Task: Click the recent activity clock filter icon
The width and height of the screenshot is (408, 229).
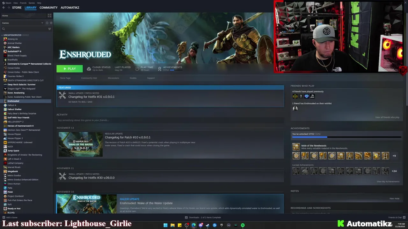Action: click(x=47, y=23)
